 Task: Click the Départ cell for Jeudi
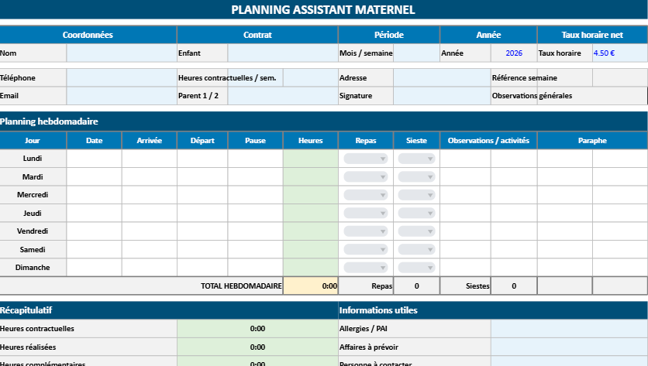(x=202, y=213)
